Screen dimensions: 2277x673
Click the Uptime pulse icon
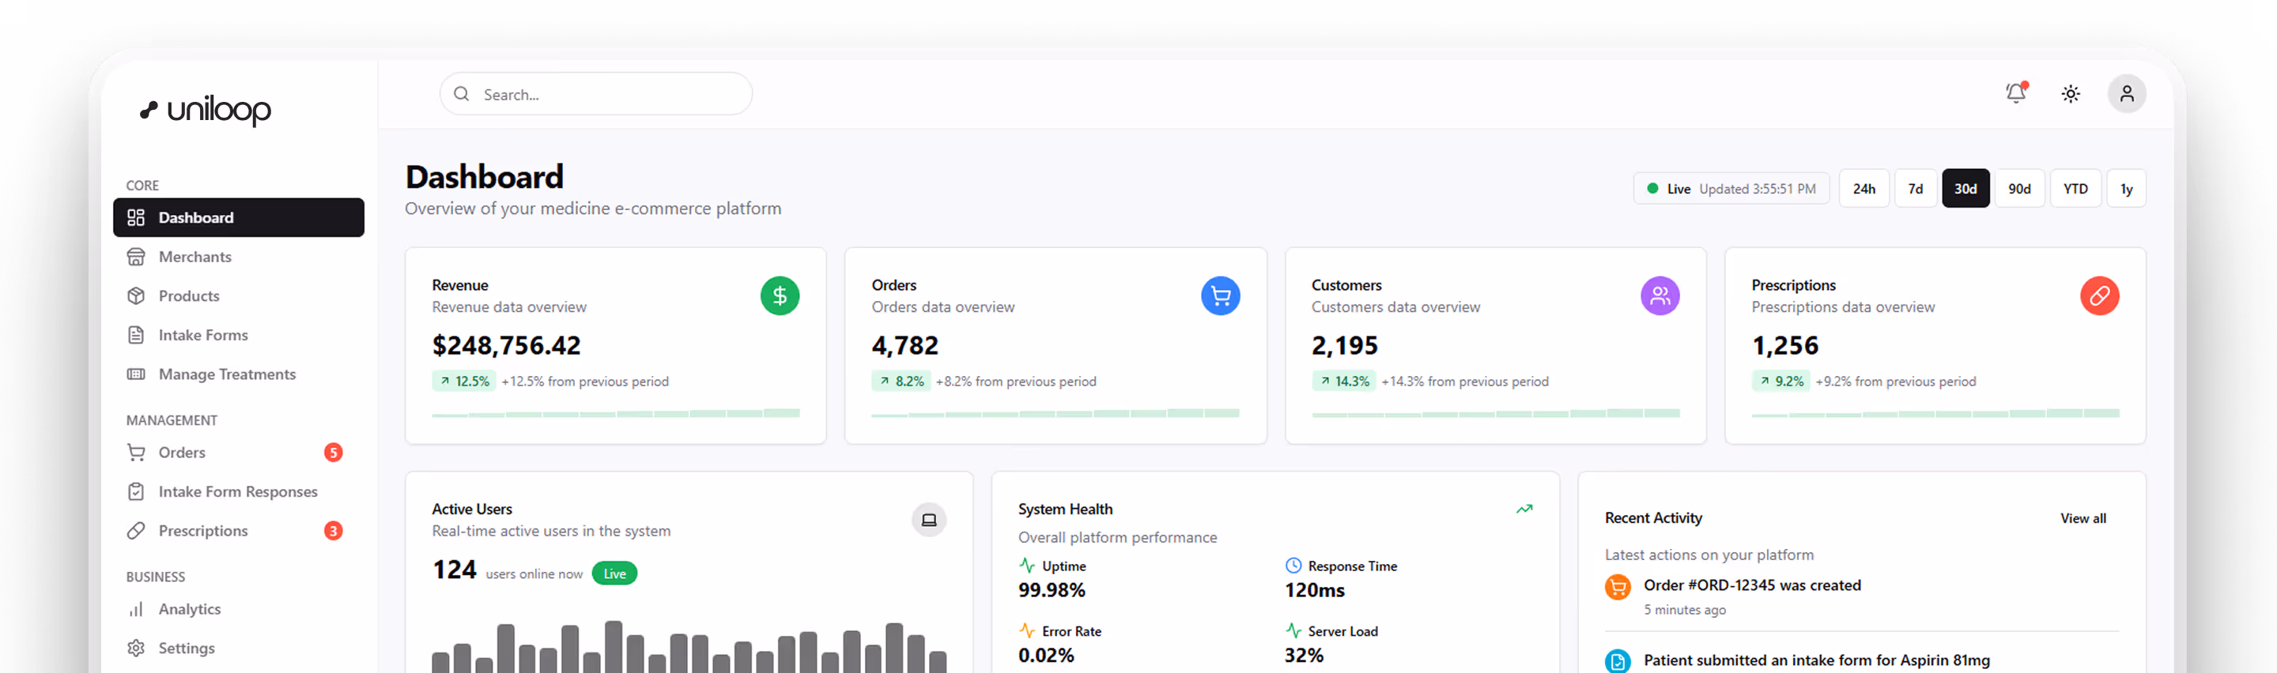click(1026, 566)
